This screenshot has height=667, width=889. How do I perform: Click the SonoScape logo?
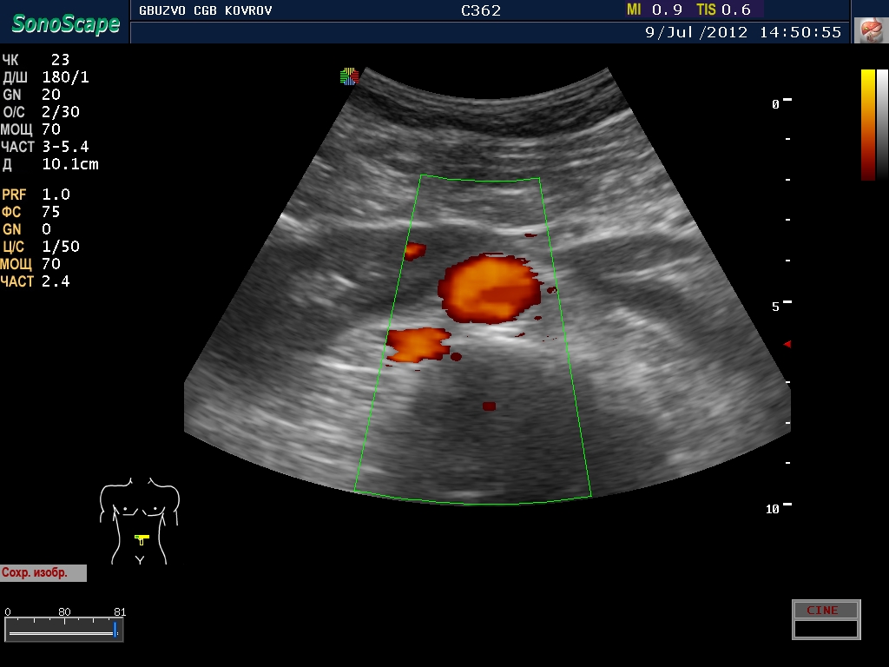point(65,23)
